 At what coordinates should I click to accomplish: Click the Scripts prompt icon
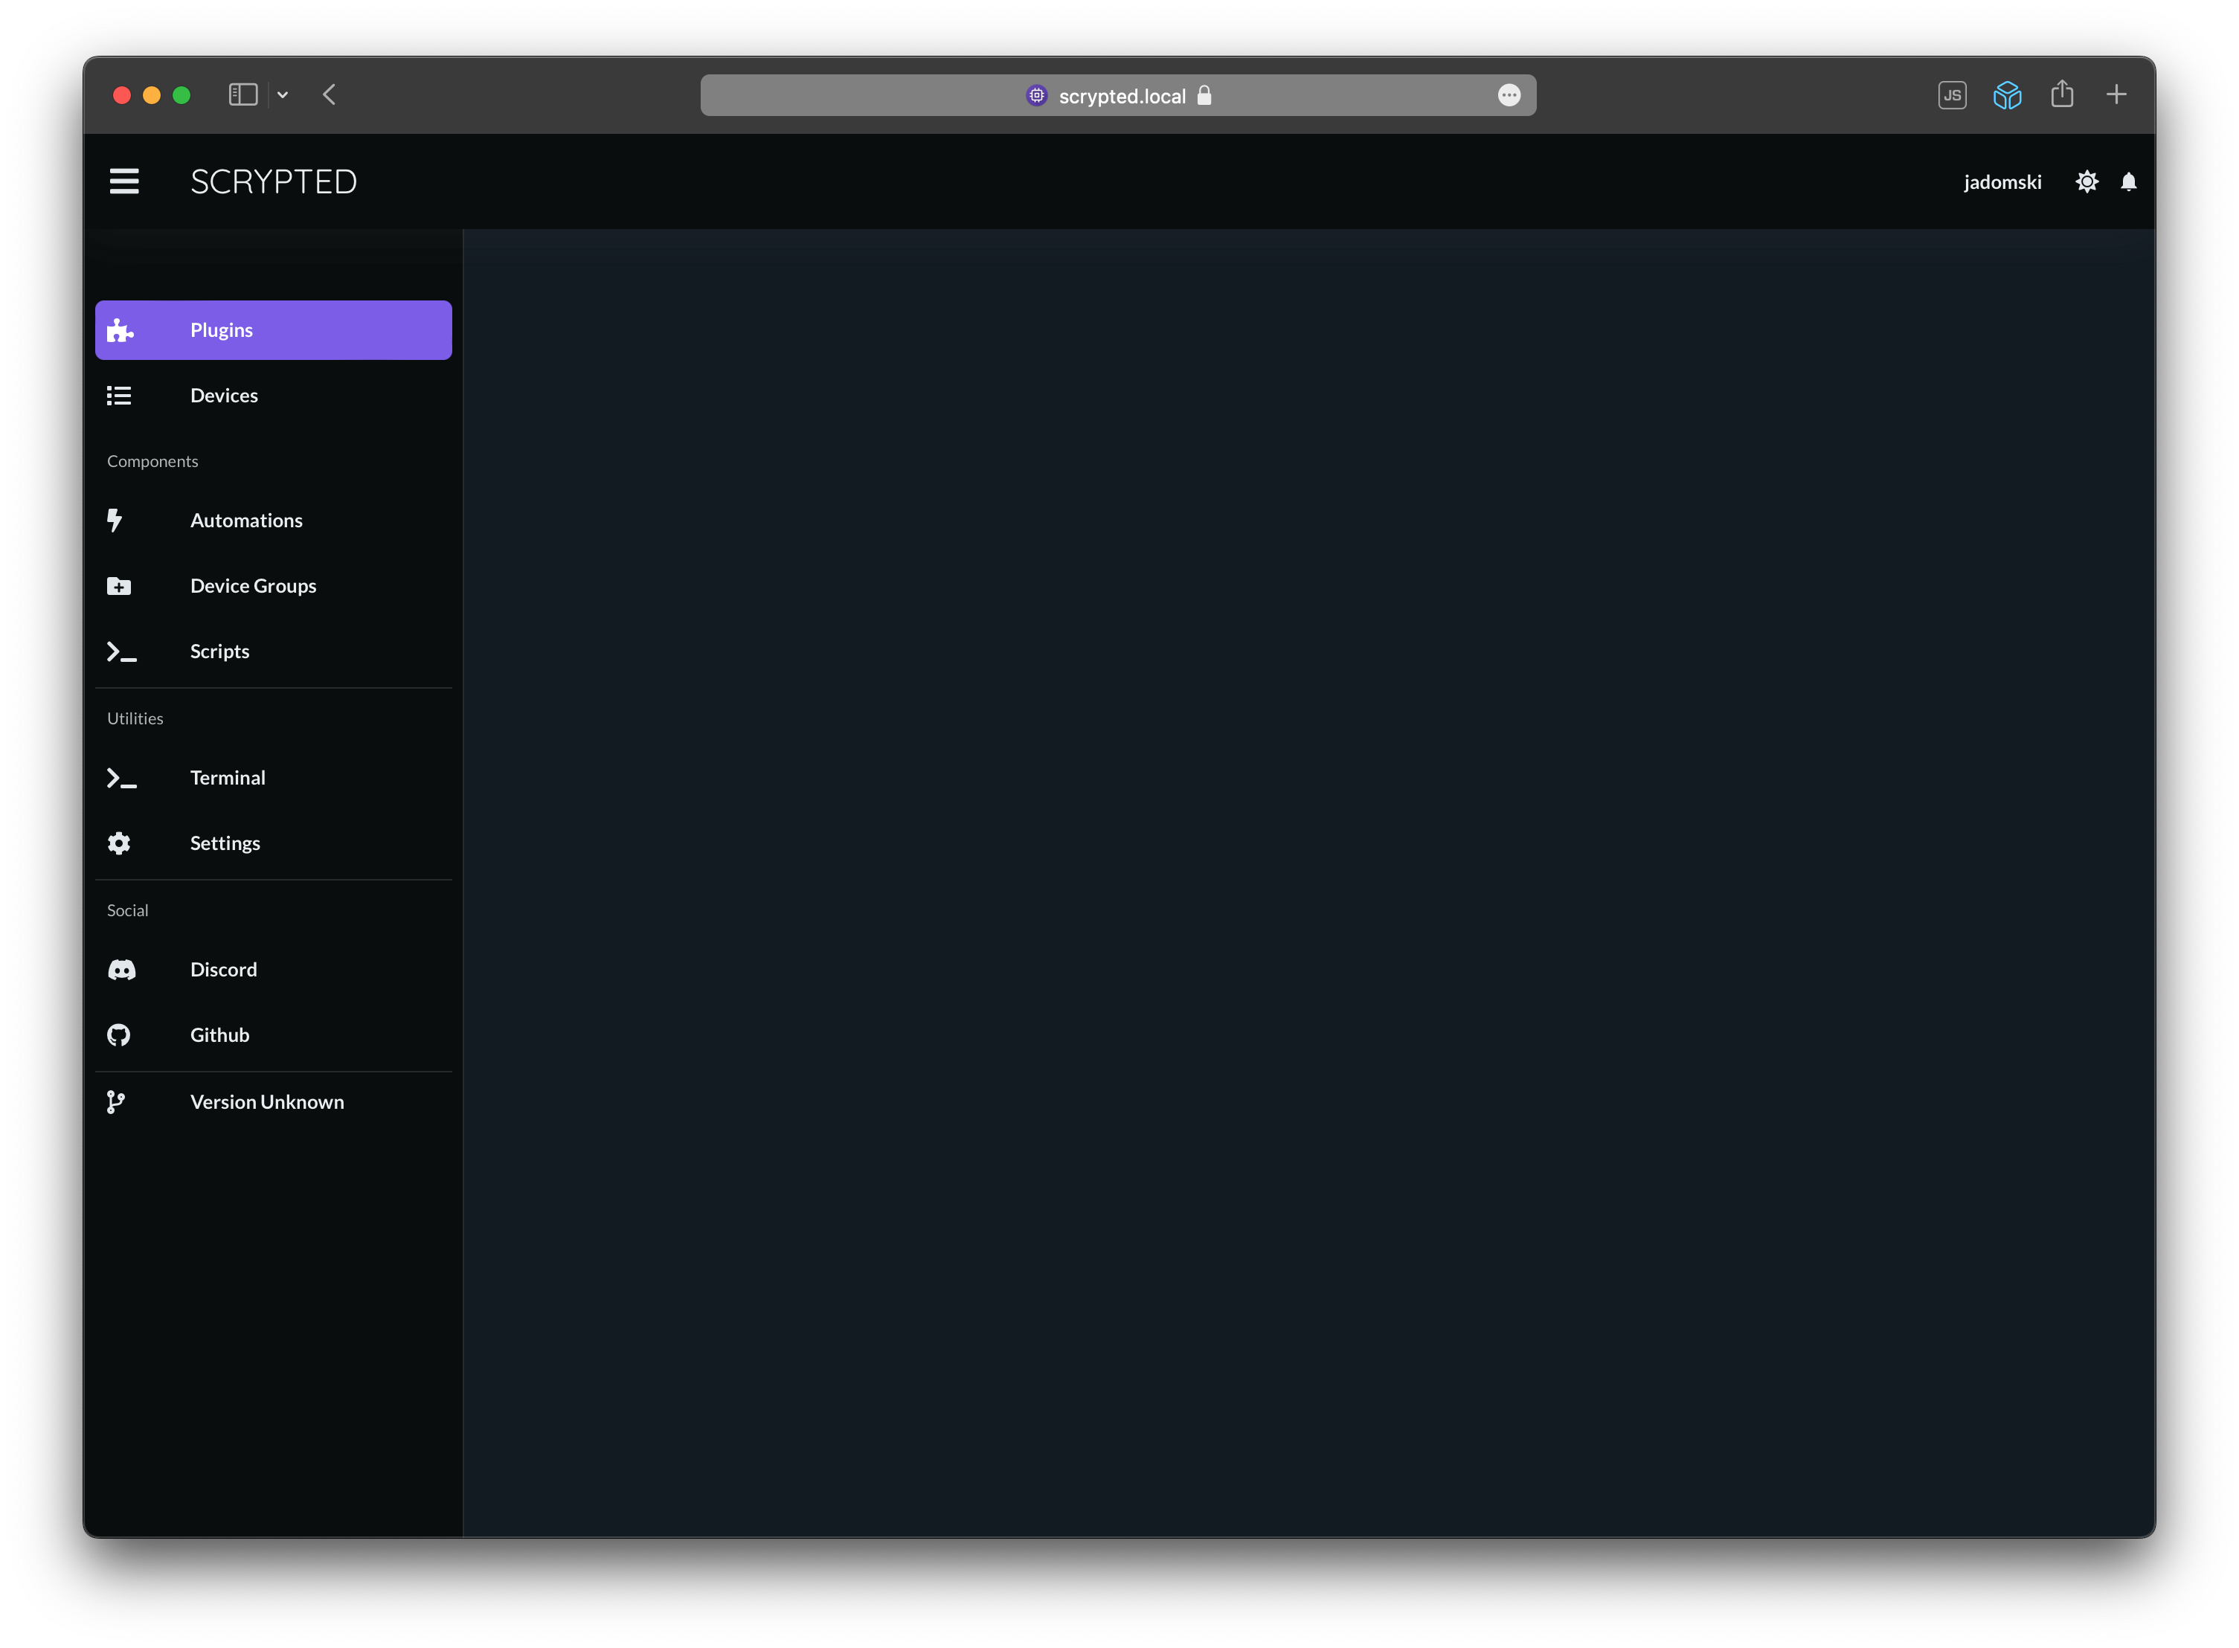pyautogui.click(x=121, y=651)
